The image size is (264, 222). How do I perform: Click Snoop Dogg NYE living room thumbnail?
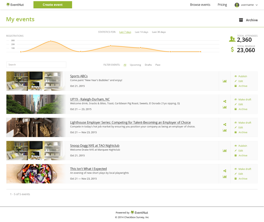click(x=36, y=151)
